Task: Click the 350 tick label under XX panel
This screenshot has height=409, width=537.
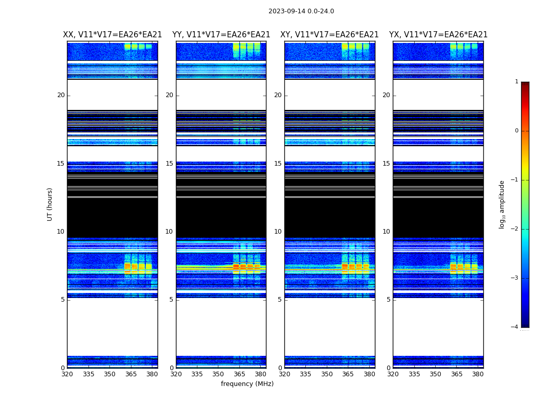Action: click(x=109, y=374)
